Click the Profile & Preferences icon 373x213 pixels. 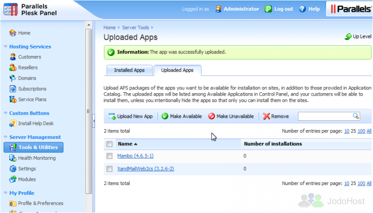13,203
